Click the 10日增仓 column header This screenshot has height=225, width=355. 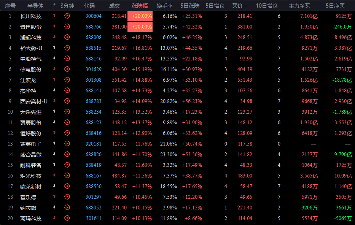[267, 6]
